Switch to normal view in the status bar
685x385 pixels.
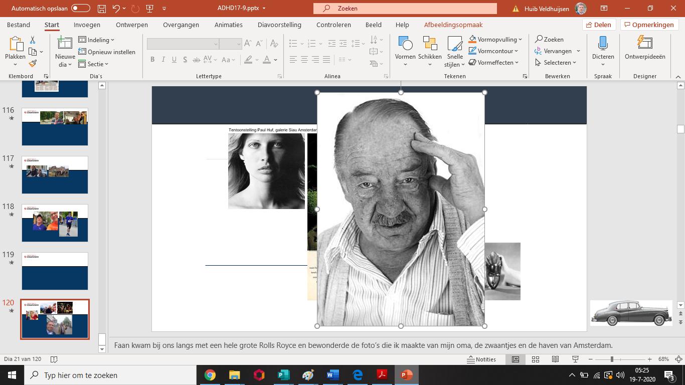click(516, 359)
